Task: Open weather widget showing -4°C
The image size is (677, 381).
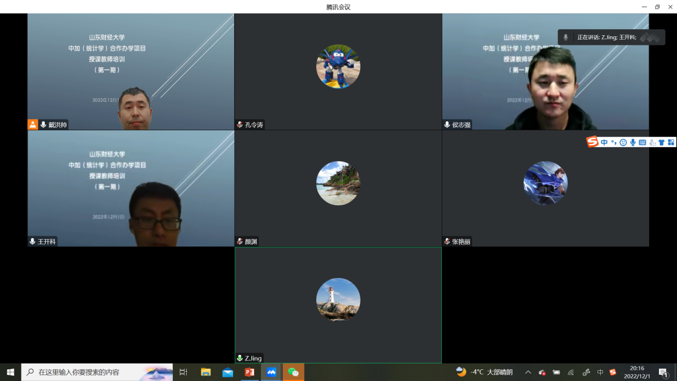Action: 484,372
